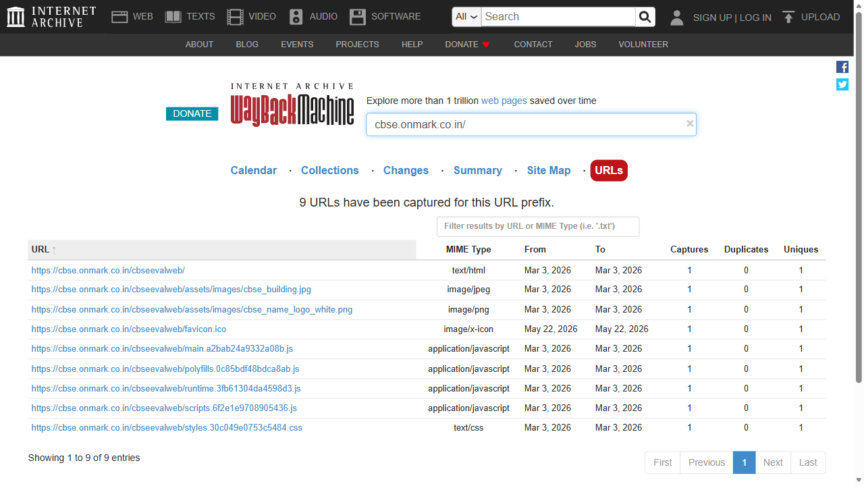Open the Jobs menu item
The height and width of the screenshot is (486, 864).
pyautogui.click(x=585, y=45)
